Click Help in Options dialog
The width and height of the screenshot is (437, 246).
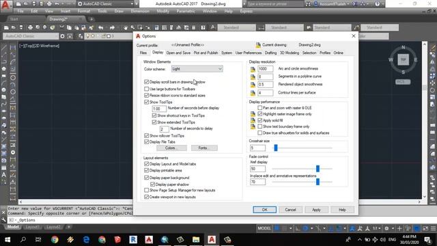click(342, 210)
